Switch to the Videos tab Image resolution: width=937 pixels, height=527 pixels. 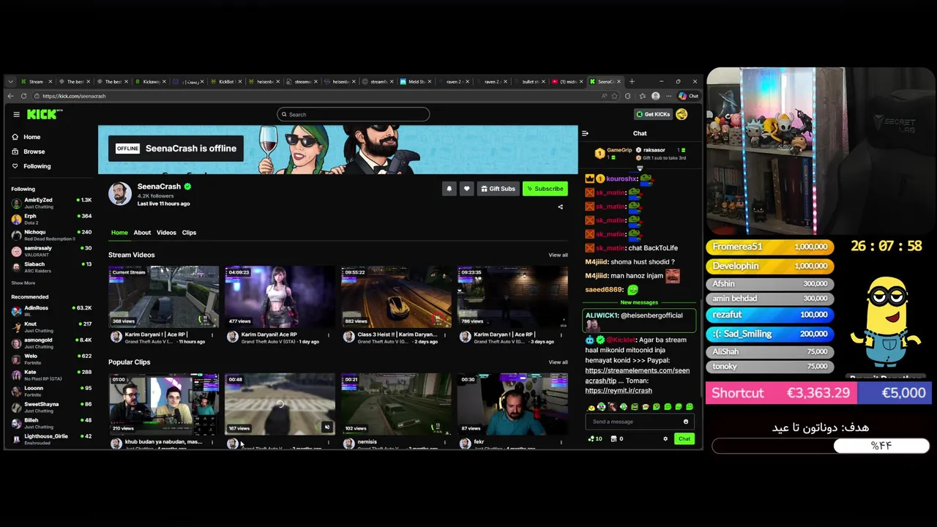166,233
